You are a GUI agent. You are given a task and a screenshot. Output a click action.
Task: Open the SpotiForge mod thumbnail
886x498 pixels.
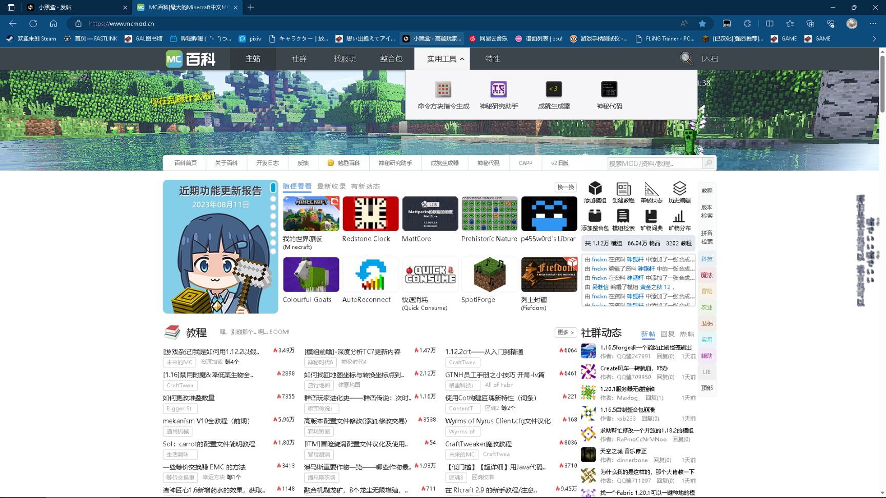coord(490,275)
